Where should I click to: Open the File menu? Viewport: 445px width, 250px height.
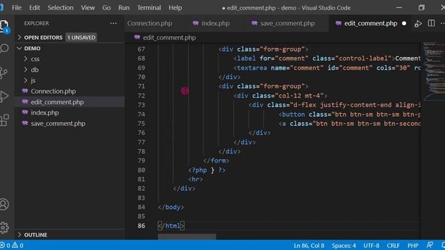17,8
